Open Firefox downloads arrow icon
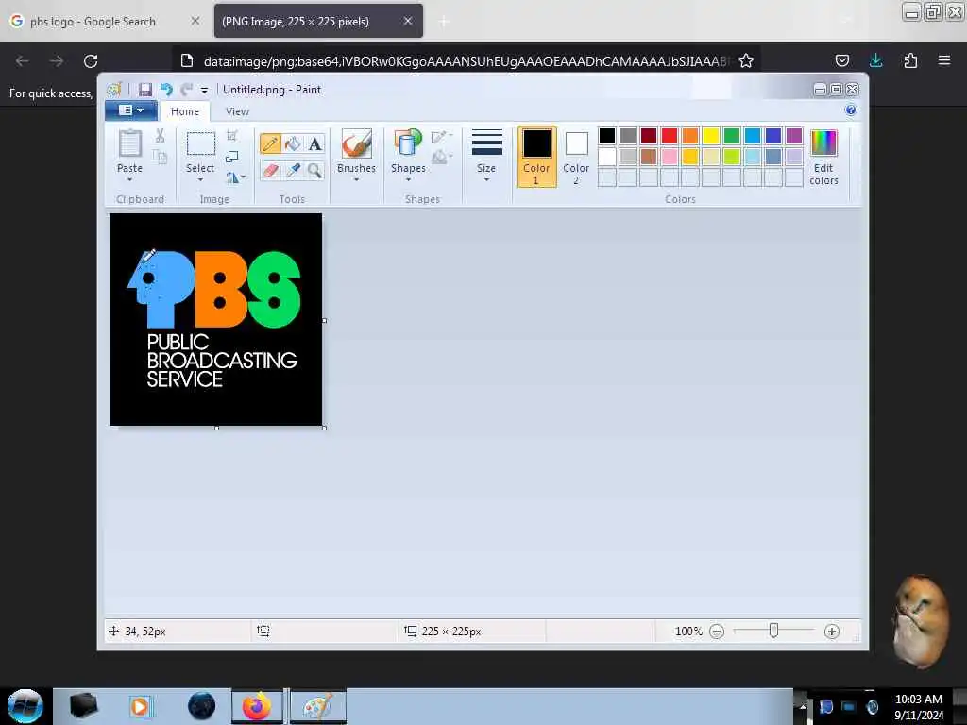Viewport: 967px width, 725px height. point(875,60)
